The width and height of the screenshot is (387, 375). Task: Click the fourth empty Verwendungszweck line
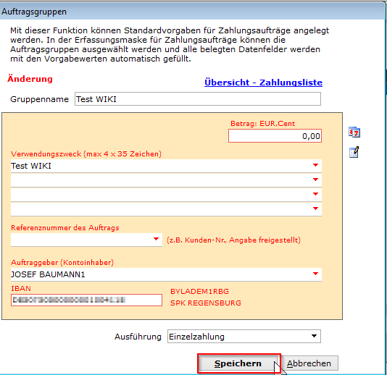pyautogui.click(x=166, y=209)
